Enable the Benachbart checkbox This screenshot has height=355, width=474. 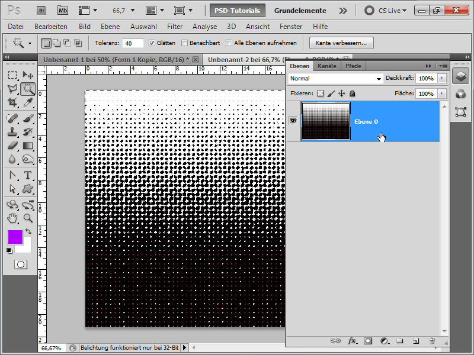(x=184, y=43)
